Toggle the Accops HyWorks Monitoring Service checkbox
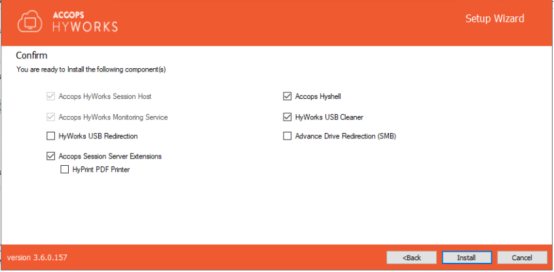 tap(51, 117)
